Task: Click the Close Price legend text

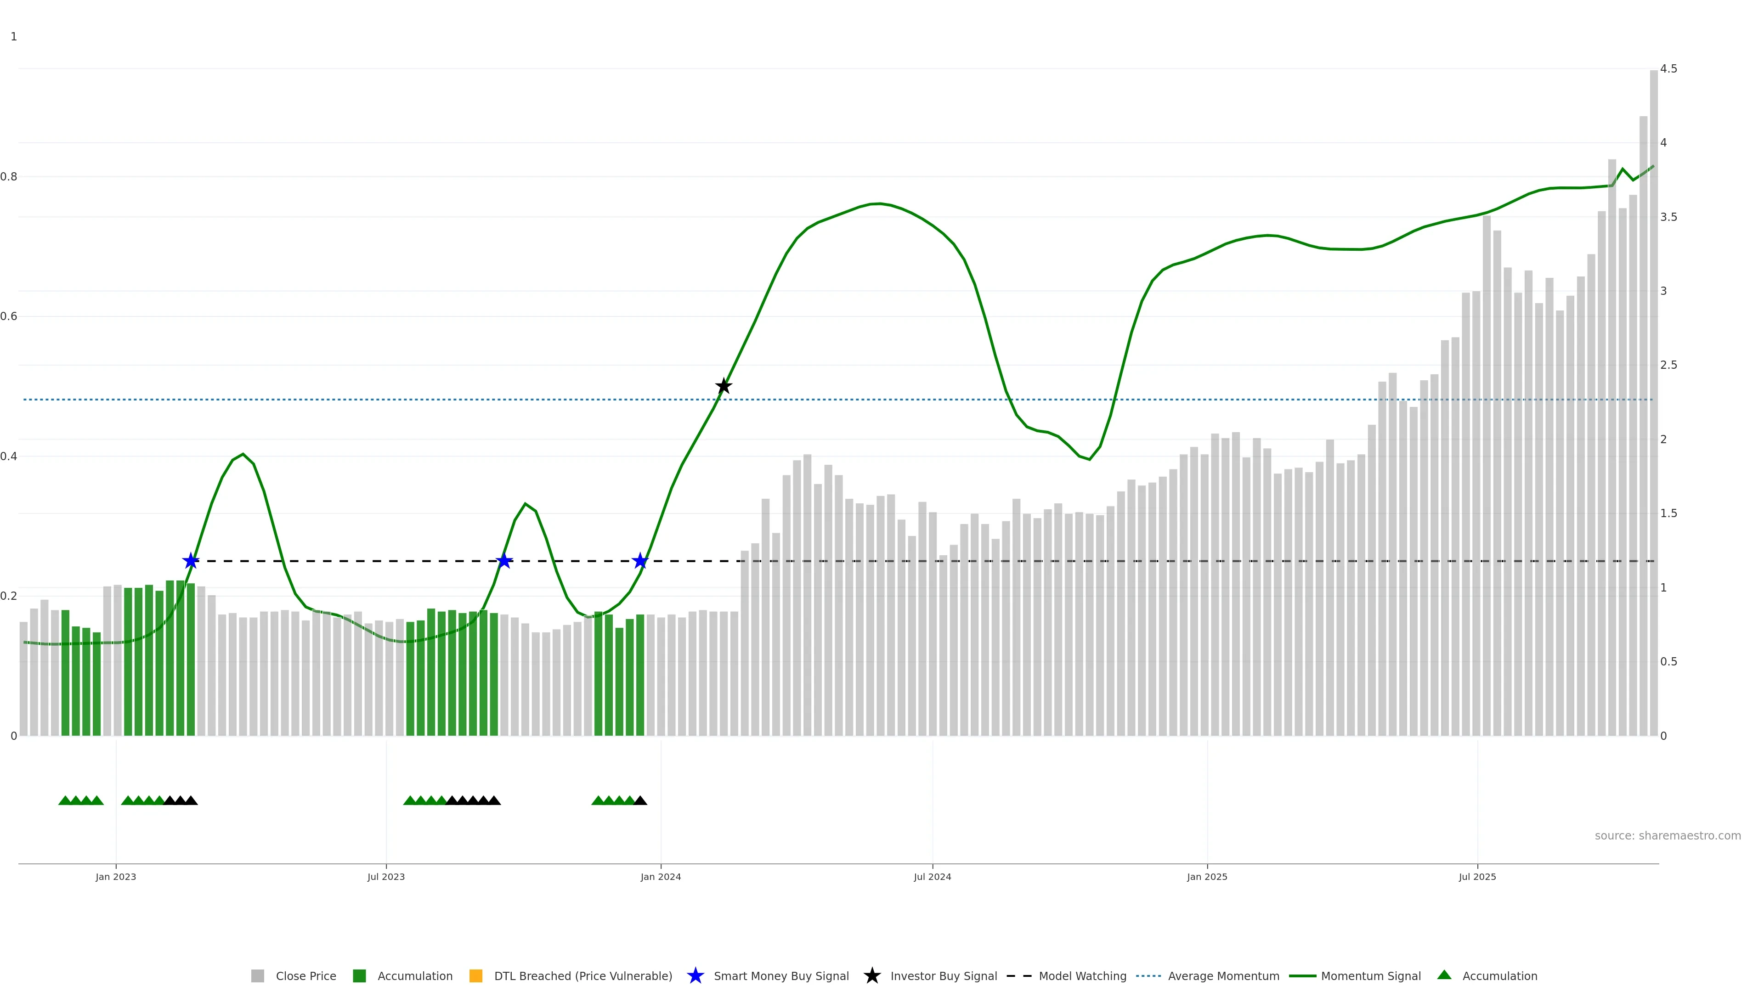Action: pyautogui.click(x=305, y=975)
